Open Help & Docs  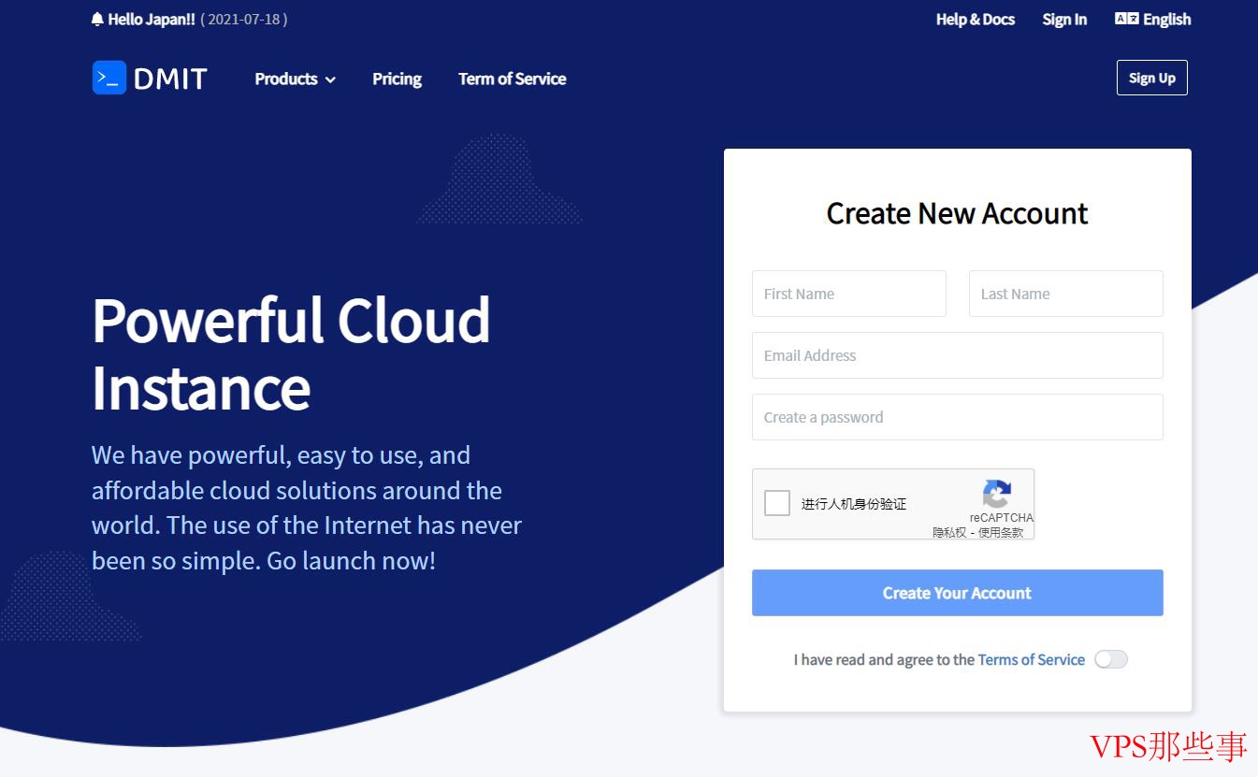(x=975, y=19)
